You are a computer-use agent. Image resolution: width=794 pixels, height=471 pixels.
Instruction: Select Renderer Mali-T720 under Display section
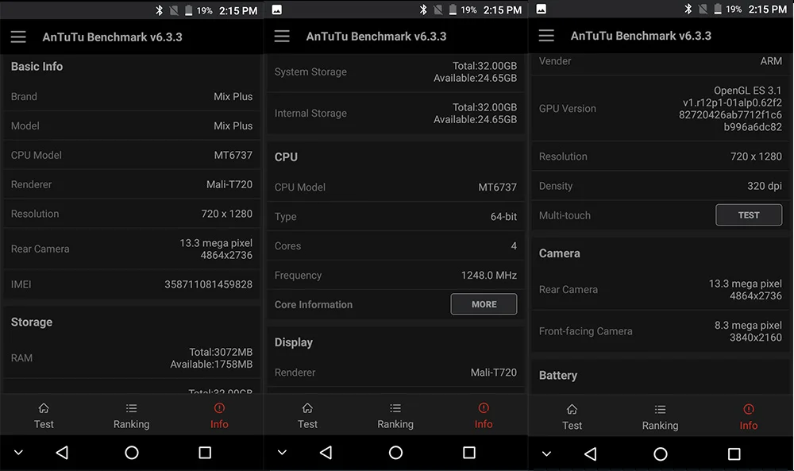click(x=395, y=373)
